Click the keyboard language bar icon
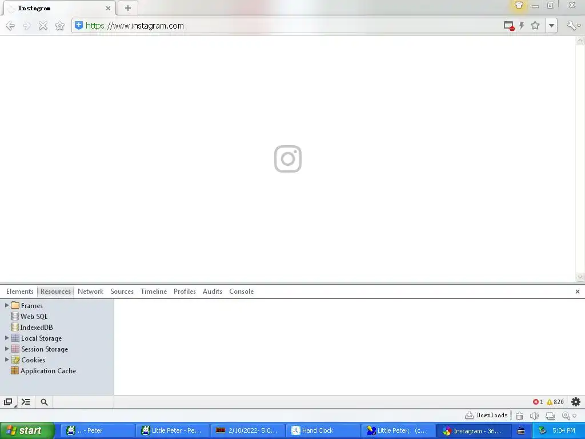Screen dimensions: 585x439 (521, 431)
